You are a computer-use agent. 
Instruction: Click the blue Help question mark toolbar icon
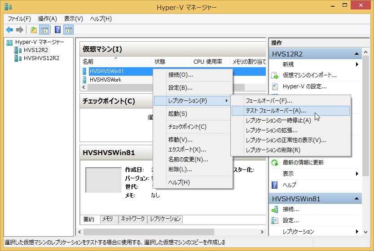tap(58, 30)
